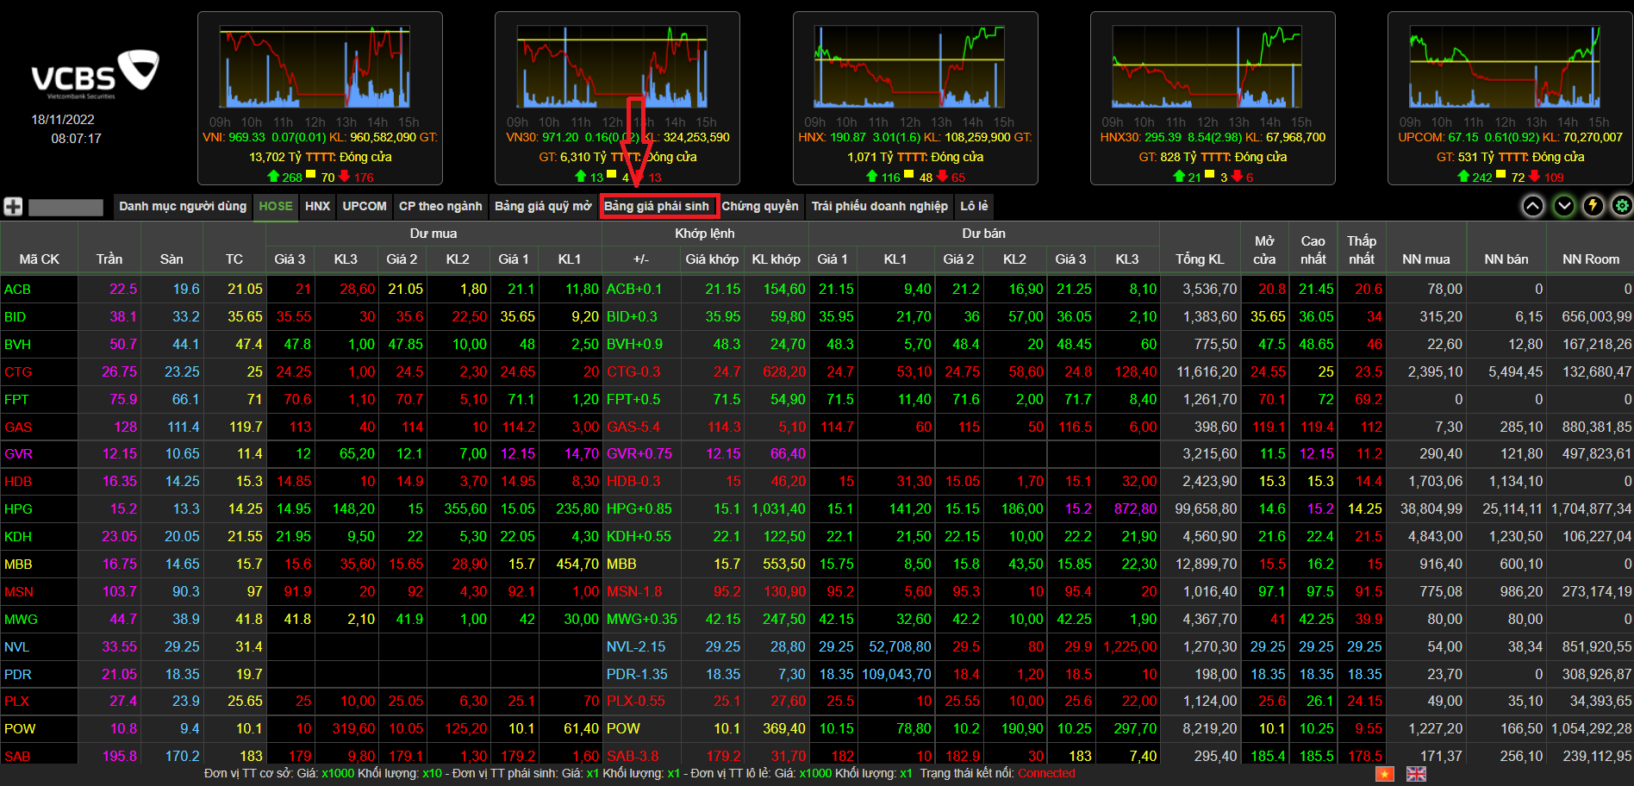Click the plus icon to add a stock
1634x786 pixels.
tap(13, 207)
